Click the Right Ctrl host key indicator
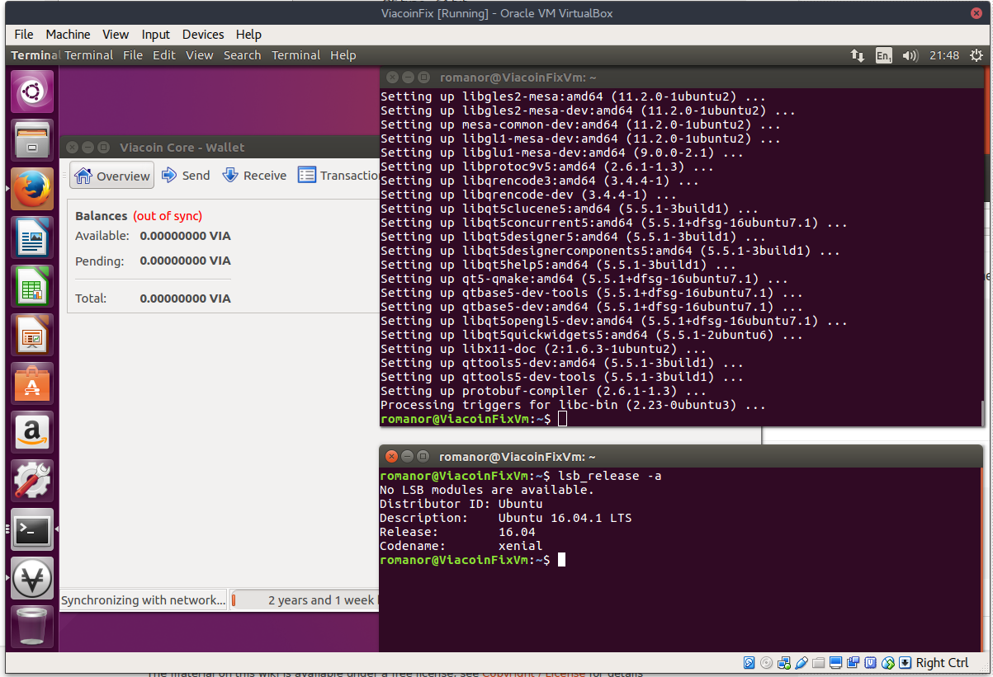Image resolution: width=993 pixels, height=677 pixels. click(x=942, y=663)
